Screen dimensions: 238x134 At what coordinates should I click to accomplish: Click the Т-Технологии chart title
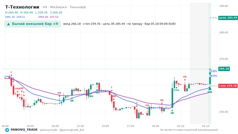22,7
